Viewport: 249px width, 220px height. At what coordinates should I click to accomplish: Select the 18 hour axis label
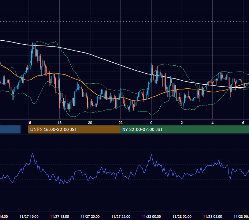pyautogui.click(x=59, y=123)
